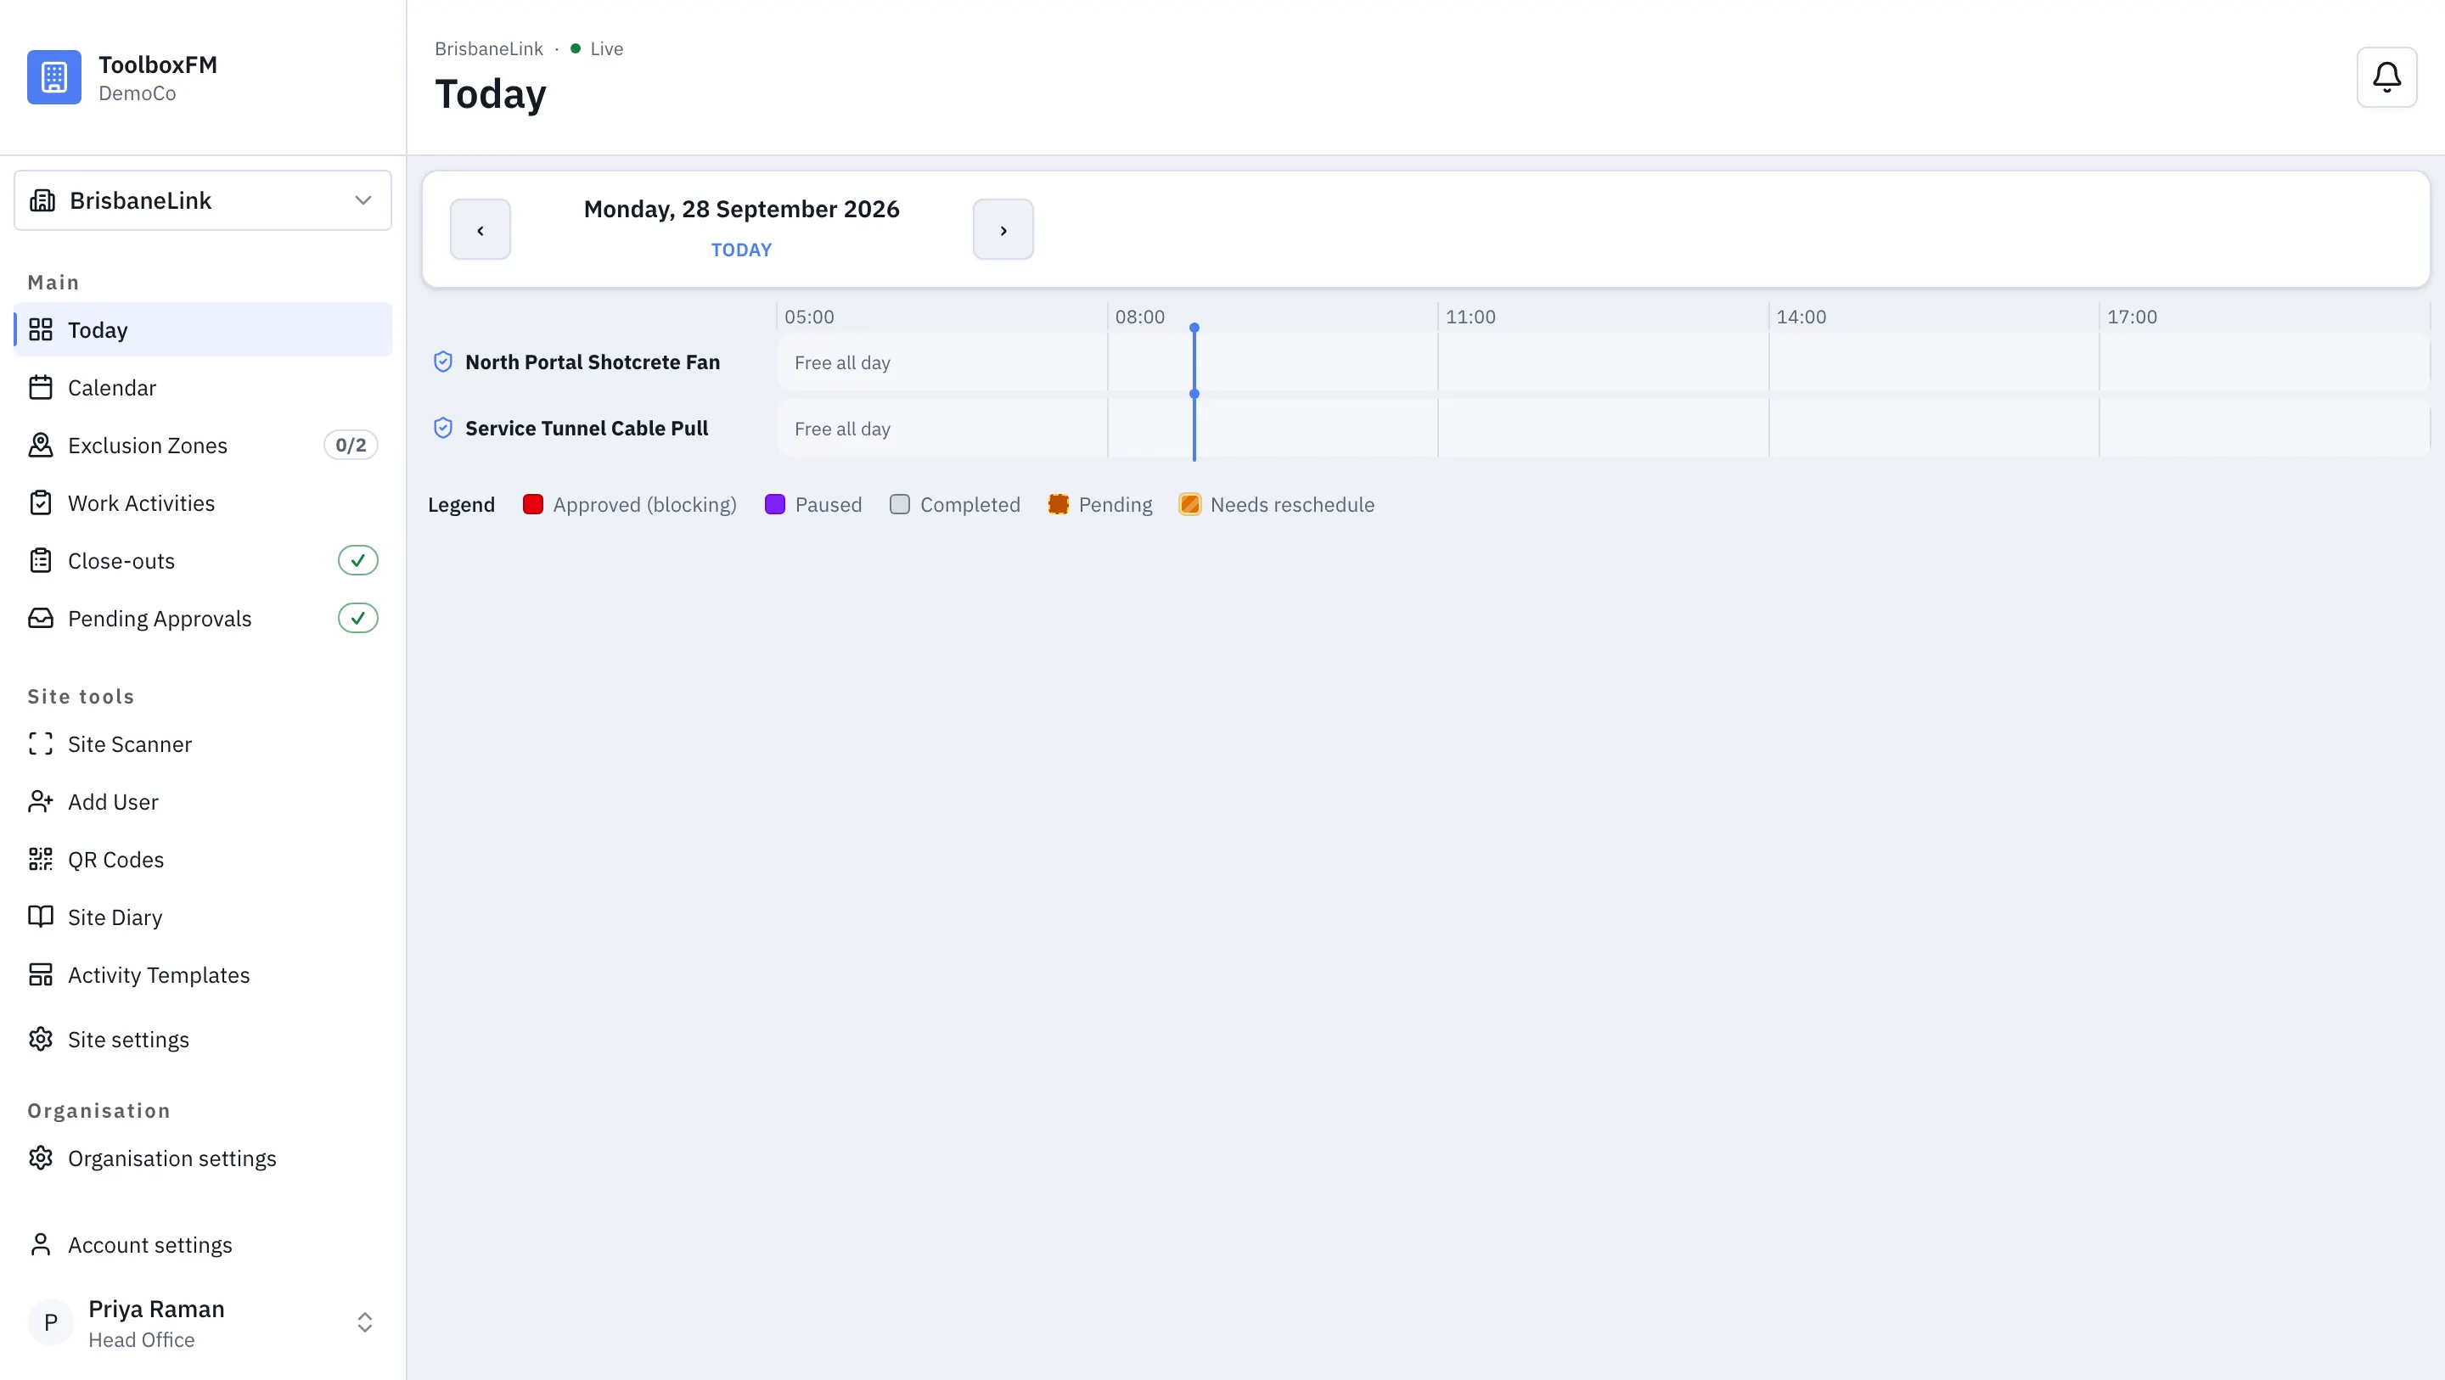2445x1380 pixels.
Task: Open the Calendar page
Action: point(202,387)
